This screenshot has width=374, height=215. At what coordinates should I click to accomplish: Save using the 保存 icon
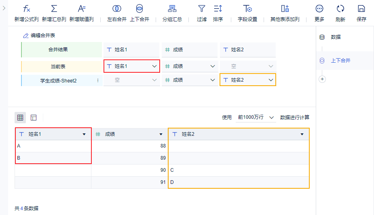pyautogui.click(x=361, y=9)
